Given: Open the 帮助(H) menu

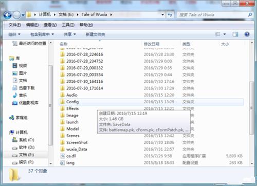Looking at the screenshot, I should click(x=86, y=25).
